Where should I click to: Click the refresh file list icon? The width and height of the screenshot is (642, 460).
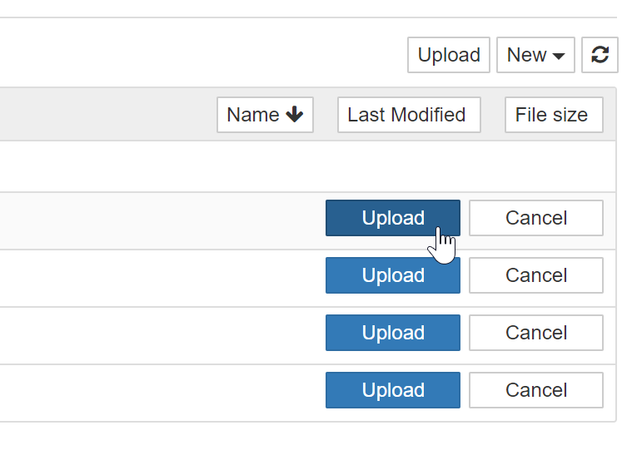(x=600, y=55)
